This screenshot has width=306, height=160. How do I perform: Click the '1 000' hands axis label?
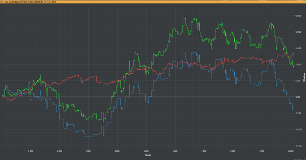[31, 151]
